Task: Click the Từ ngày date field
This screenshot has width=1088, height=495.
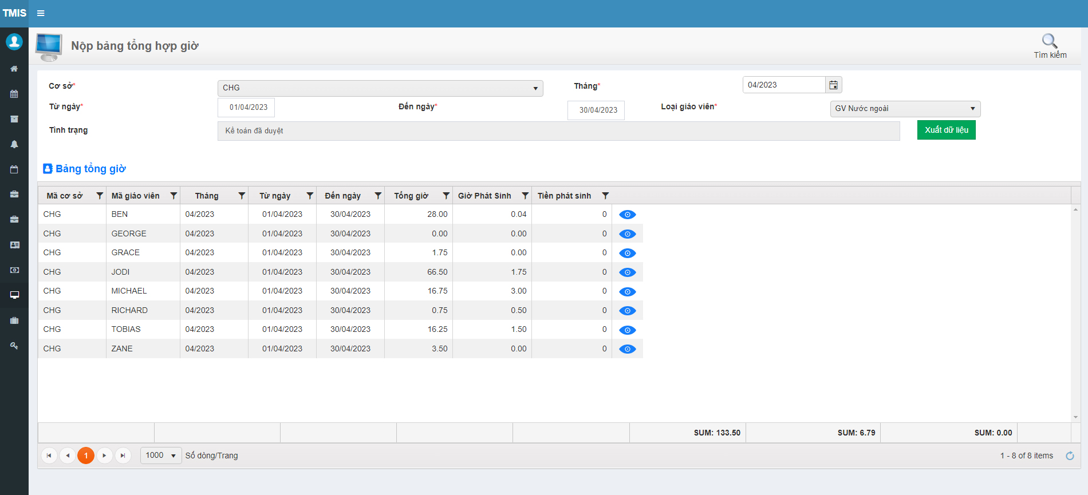Action: click(x=246, y=108)
